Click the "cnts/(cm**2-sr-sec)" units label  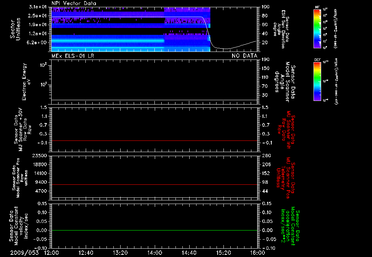335,28
